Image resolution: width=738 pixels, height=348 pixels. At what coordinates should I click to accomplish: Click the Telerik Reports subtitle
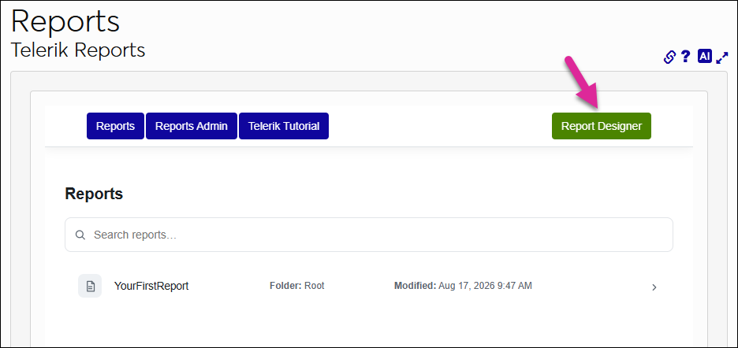tap(78, 50)
